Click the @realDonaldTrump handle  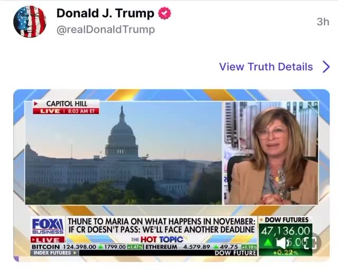[x=106, y=30]
